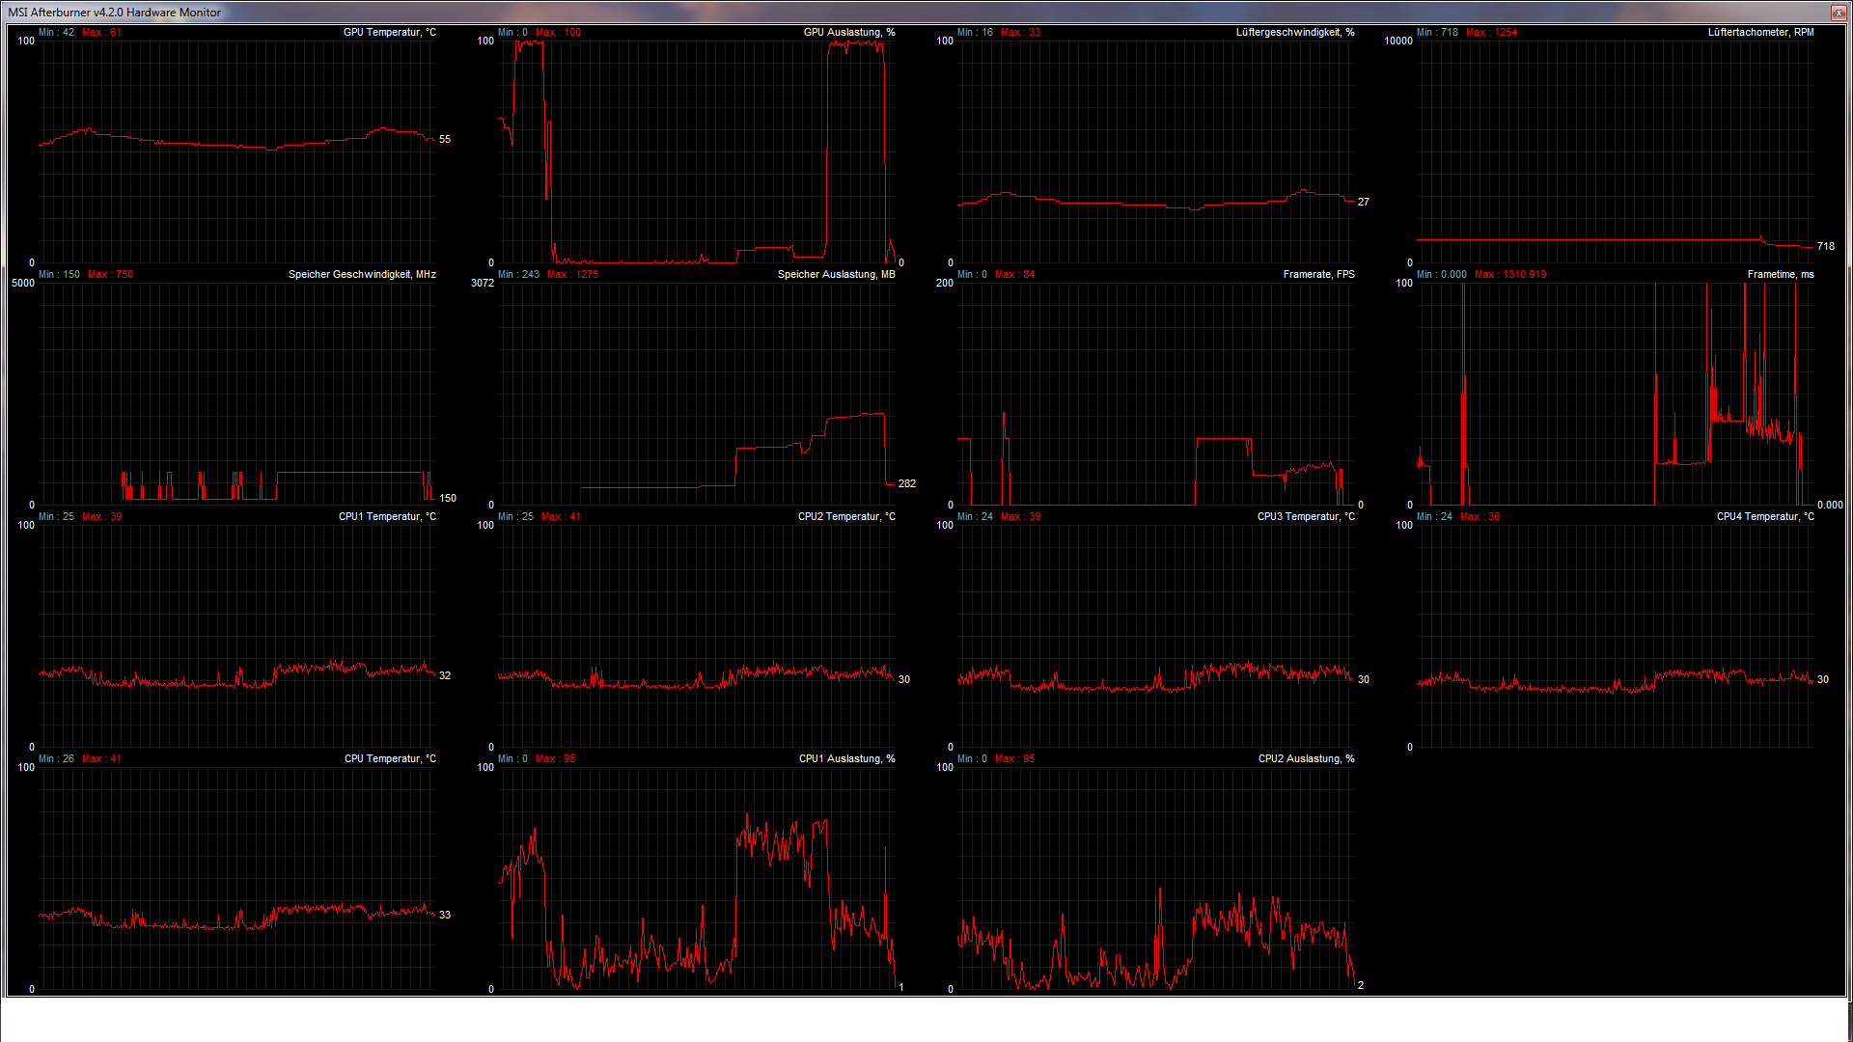Click the Speicher Geschwindigkeit MHz graph
This screenshot has width=1853, height=1042.
pyautogui.click(x=236, y=394)
